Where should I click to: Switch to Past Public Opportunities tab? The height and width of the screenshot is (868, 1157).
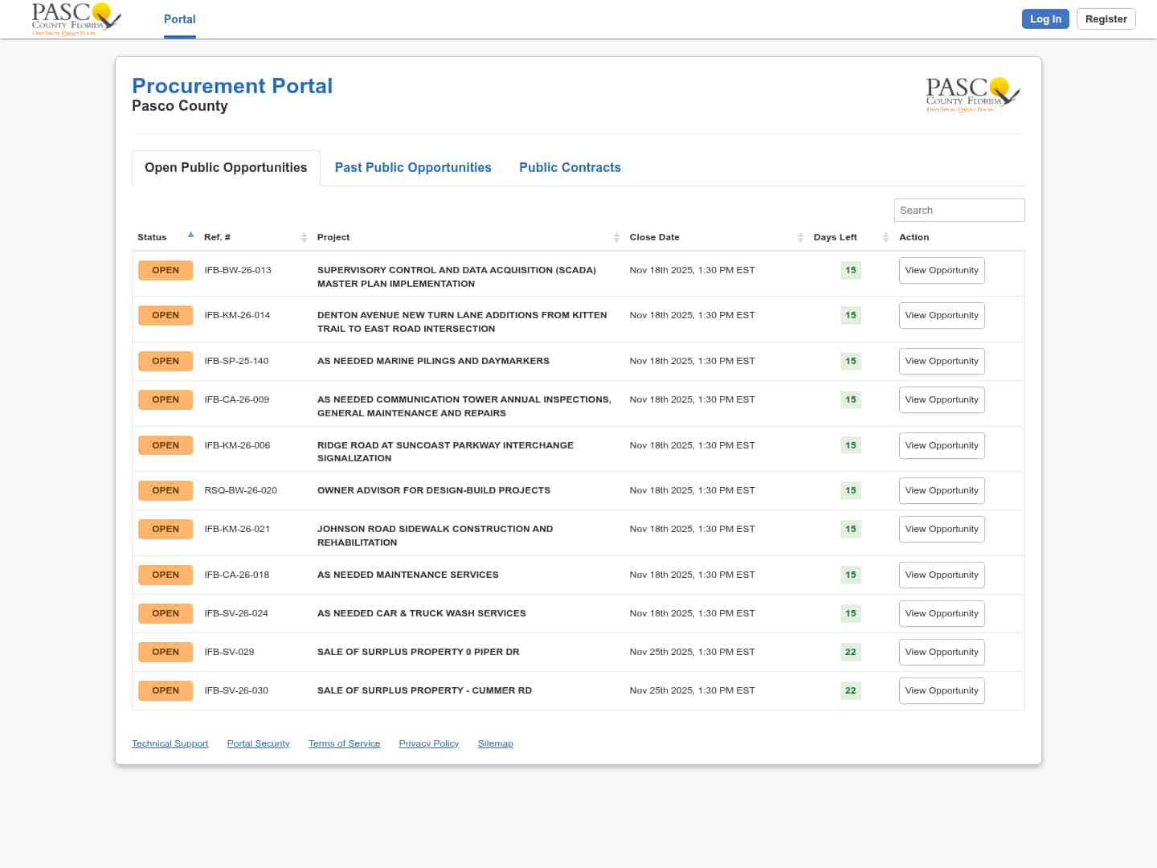click(x=413, y=168)
